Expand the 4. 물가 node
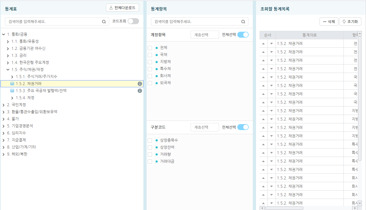366x210 pixels. point(4,119)
